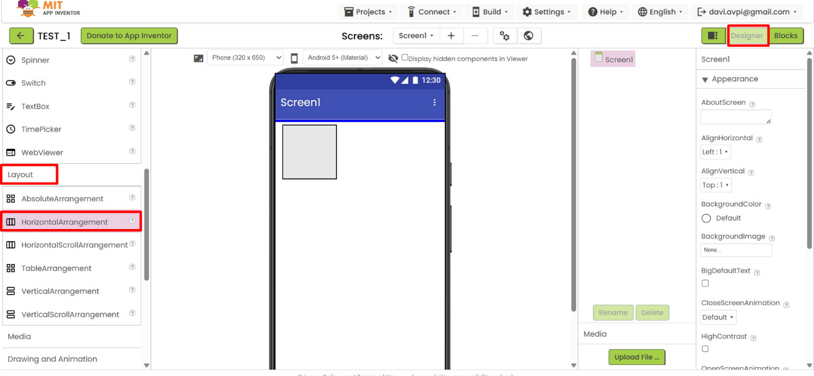Click the BackgroundColor Default color swatch
Viewport: 814px width, 376px height.
click(707, 219)
